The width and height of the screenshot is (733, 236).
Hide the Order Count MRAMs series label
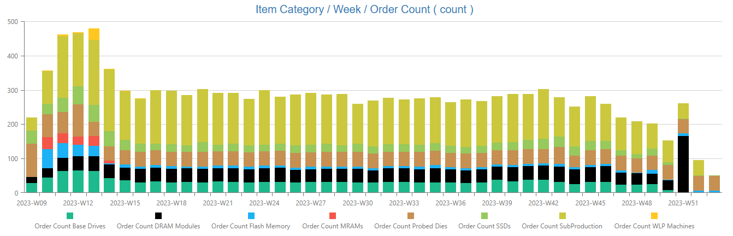pyautogui.click(x=333, y=226)
